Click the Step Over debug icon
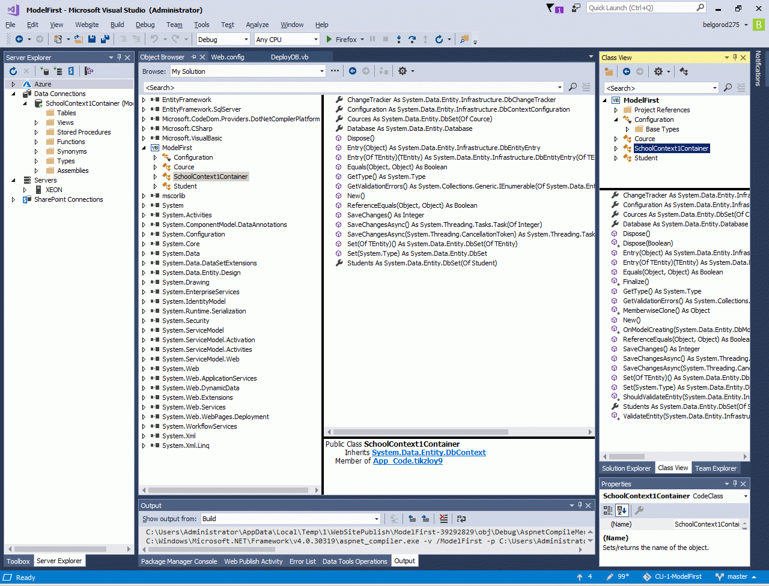 [x=412, y=39]
